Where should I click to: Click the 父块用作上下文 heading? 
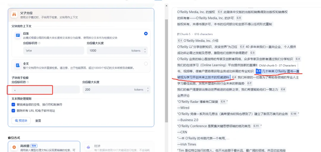[21, 26]
